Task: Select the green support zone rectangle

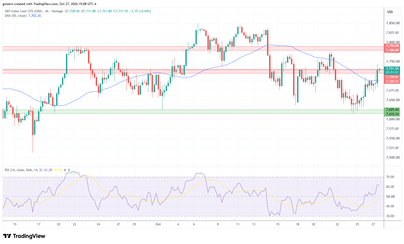Action: (193, 112)
